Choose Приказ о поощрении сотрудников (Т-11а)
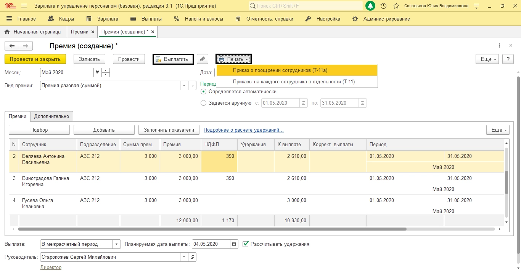Screen dimensions: 521x277 (280, 70)
